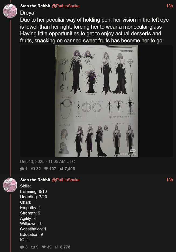Click Stan the Rabbit name on first tweet
Screen dimensions: 176x252
click(x=35, y=6)
